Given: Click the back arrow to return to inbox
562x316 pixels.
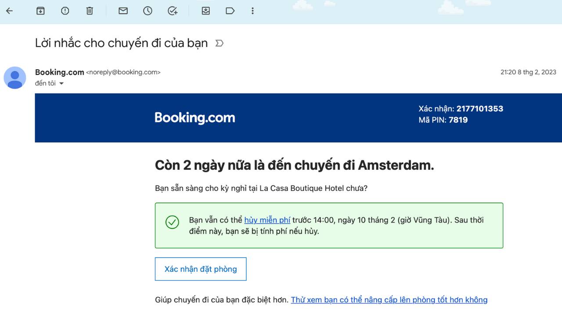Looking at the screenshot, I should point(9,11).
